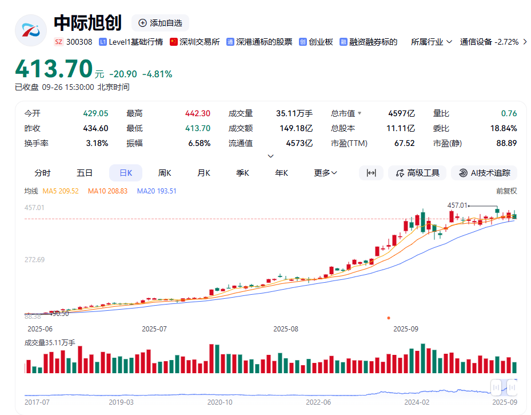
Task: Open 高级工具 advanced tools
Action: (417, 173)
